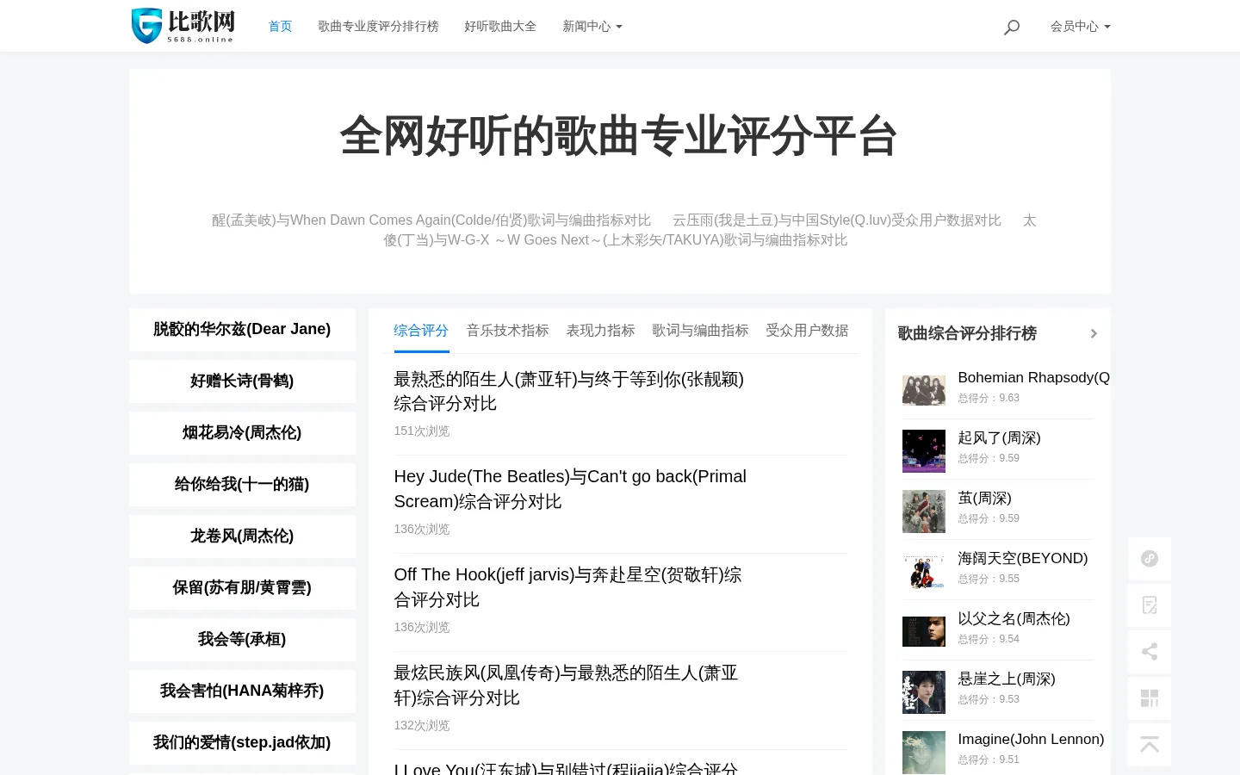Image resolution: width=1240 pixels, height=775 pixels.
Task: Open 脱胶的华尔兹(Dear Jane) song button
Action: [242, 330]
